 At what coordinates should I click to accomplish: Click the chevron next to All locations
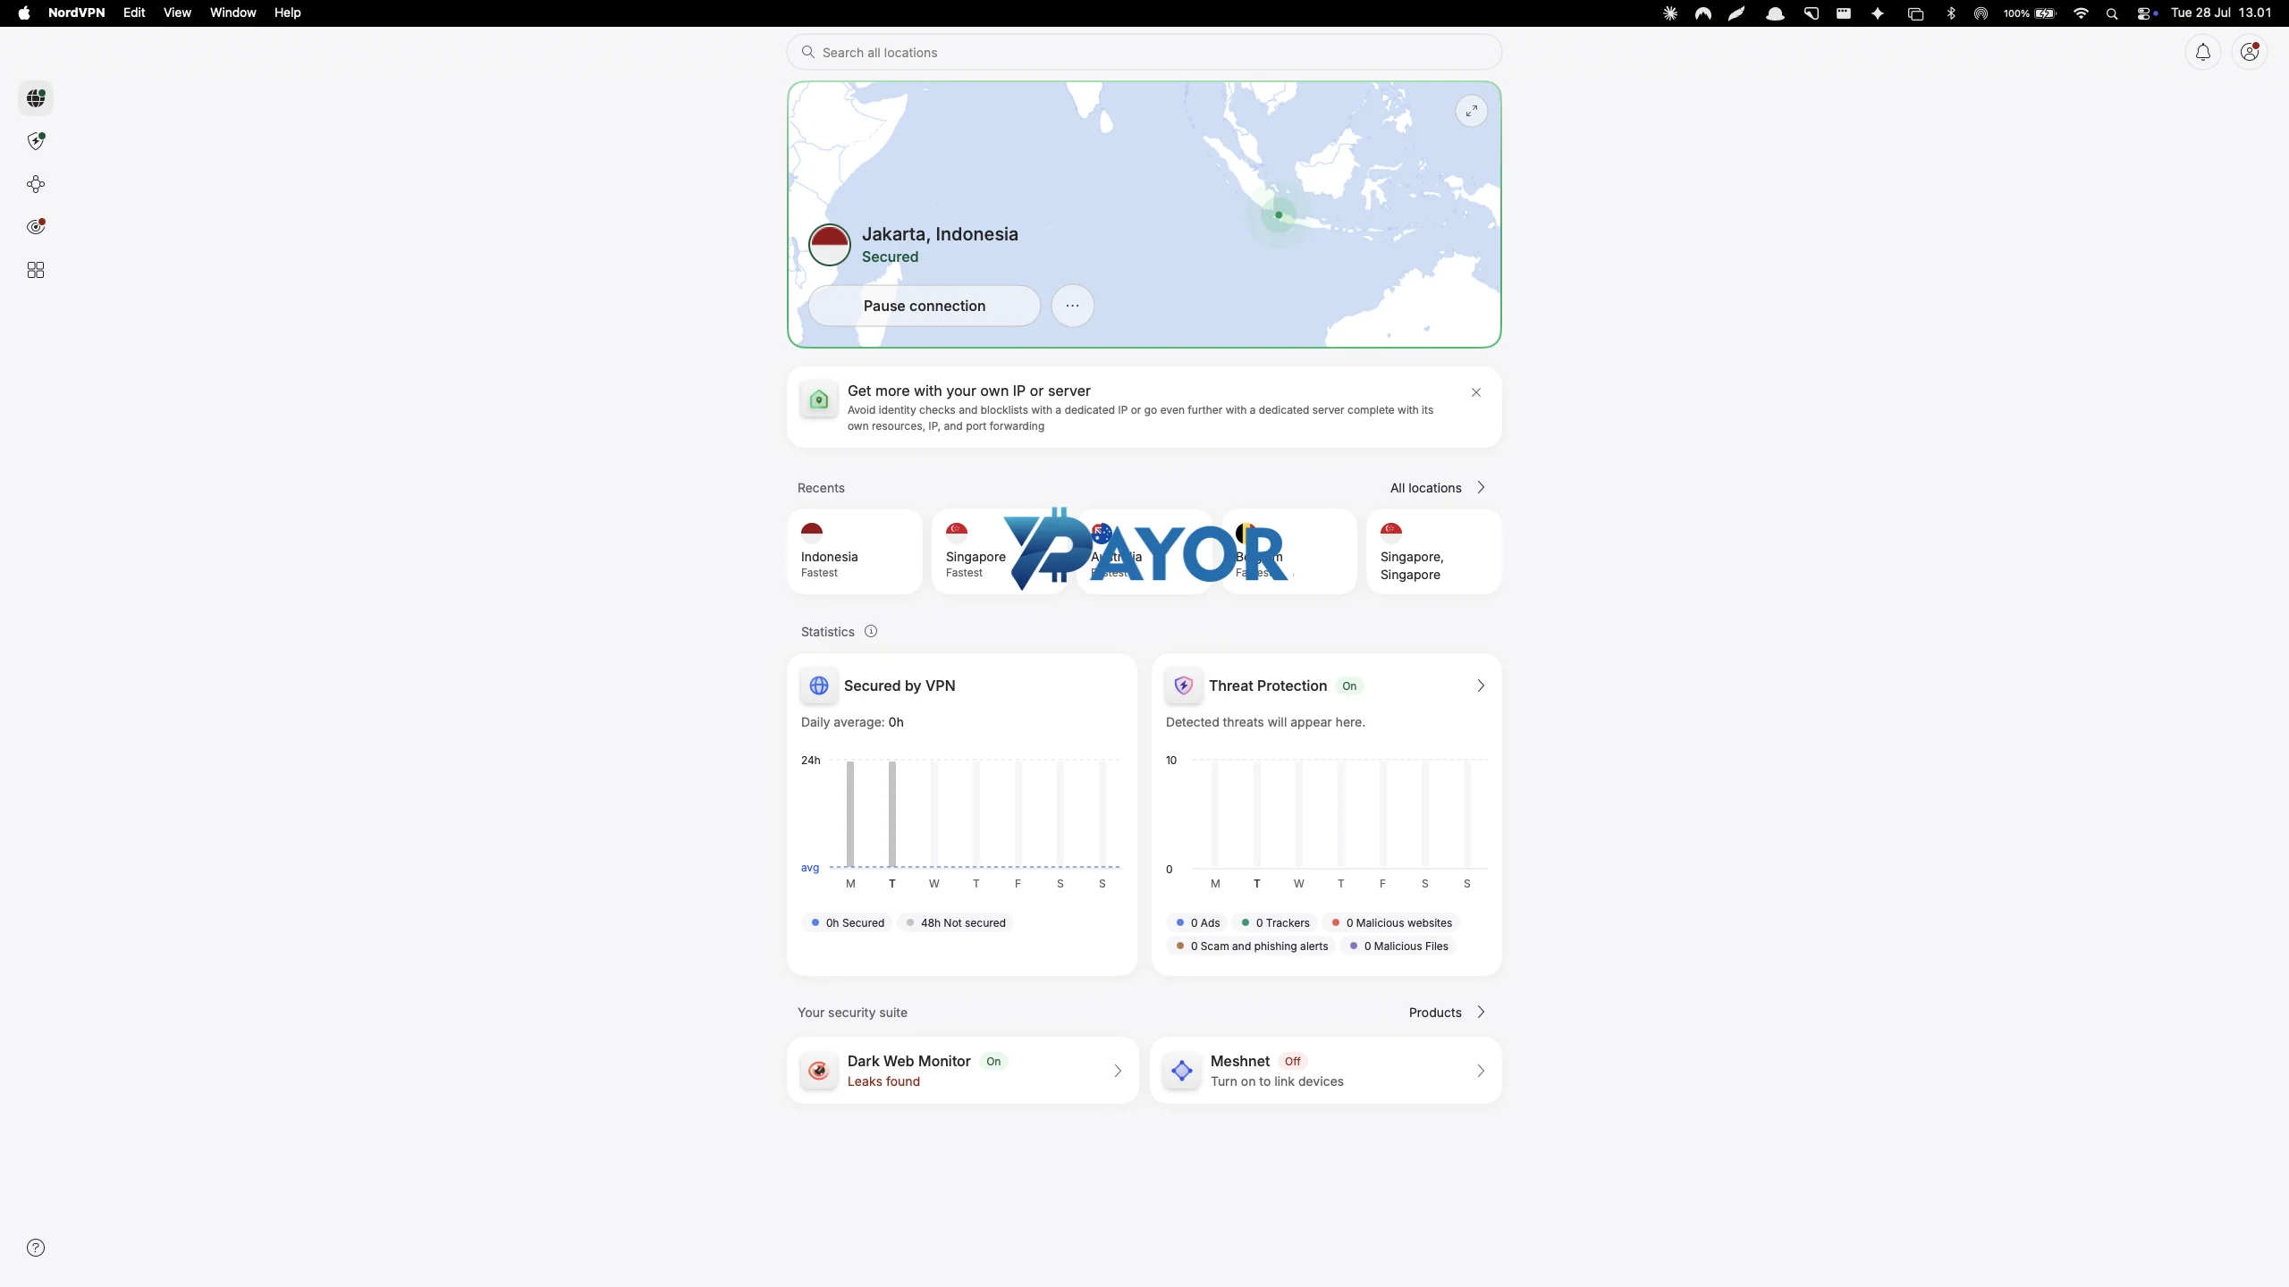1481,488
